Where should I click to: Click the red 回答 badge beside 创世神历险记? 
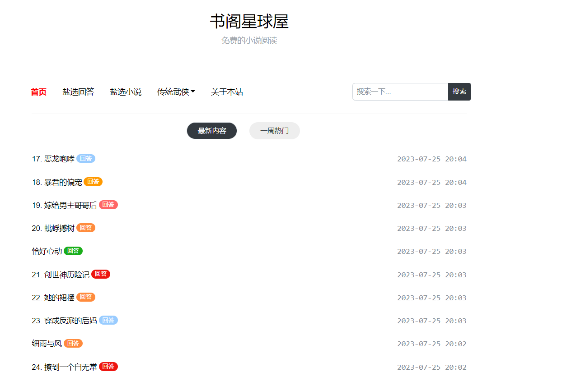click(101, 274)
